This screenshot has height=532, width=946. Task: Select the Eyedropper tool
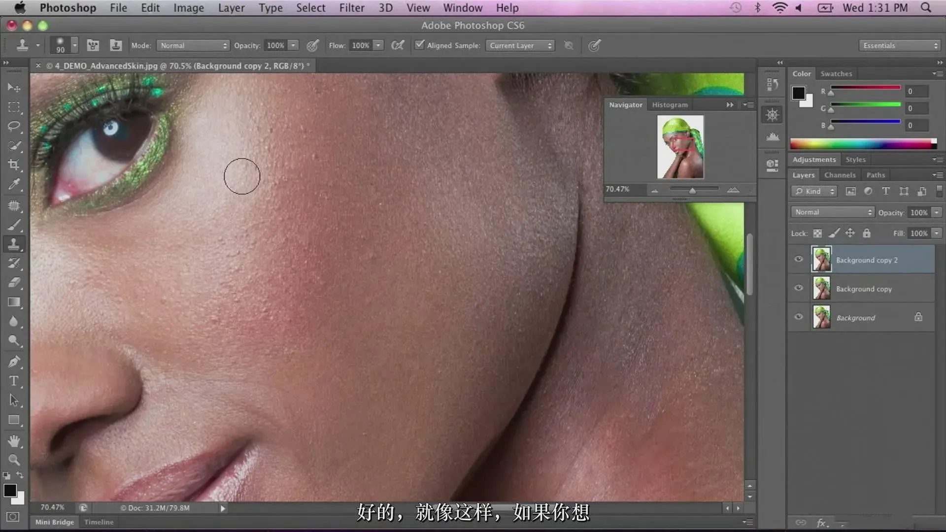pos(14,185)
